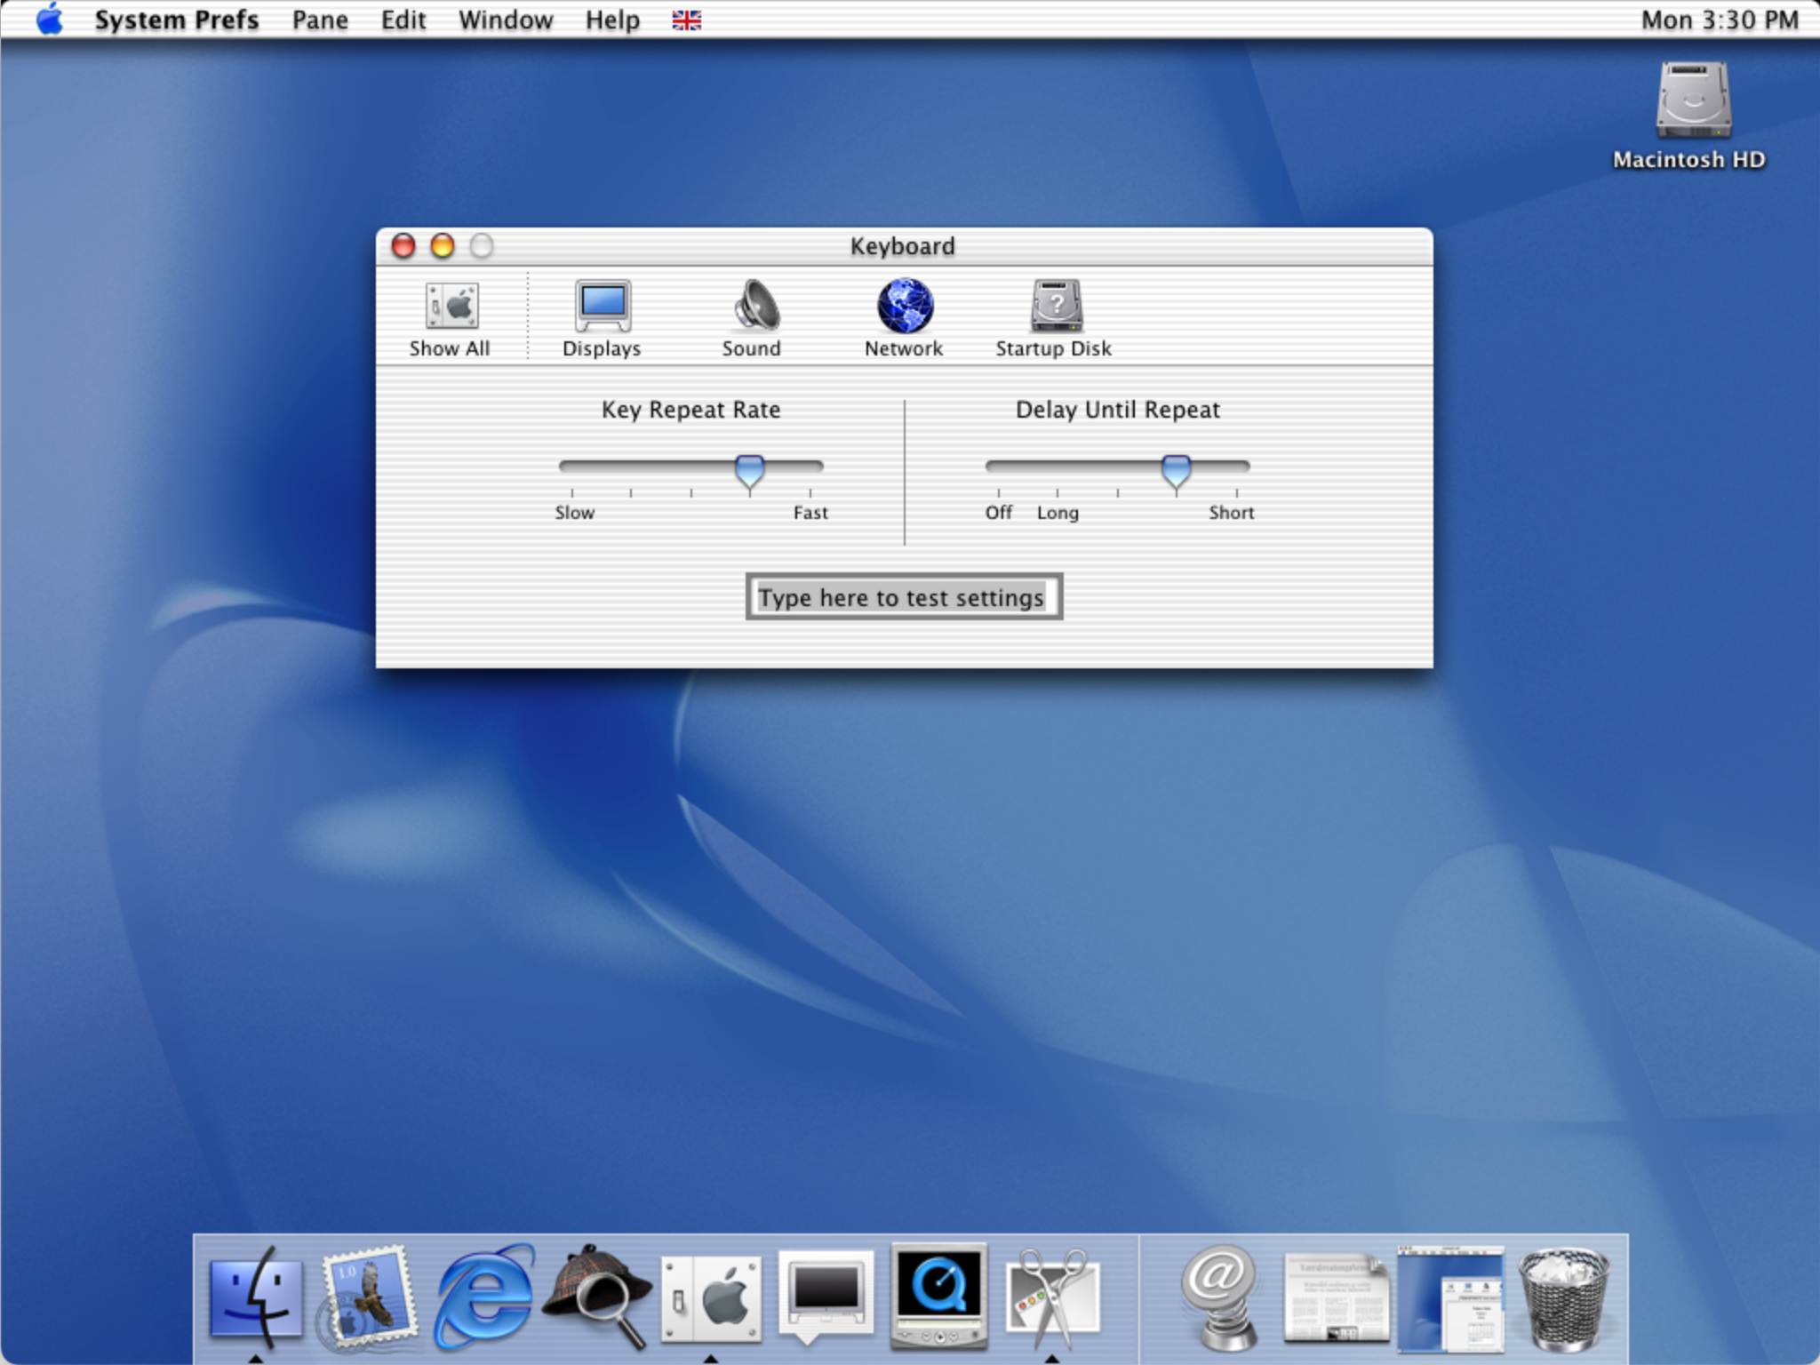Select the Macintosh HD desktop icon
Viewport: 1820px width, 1365px height.
pyautogui.click(x=1692, y=114)
